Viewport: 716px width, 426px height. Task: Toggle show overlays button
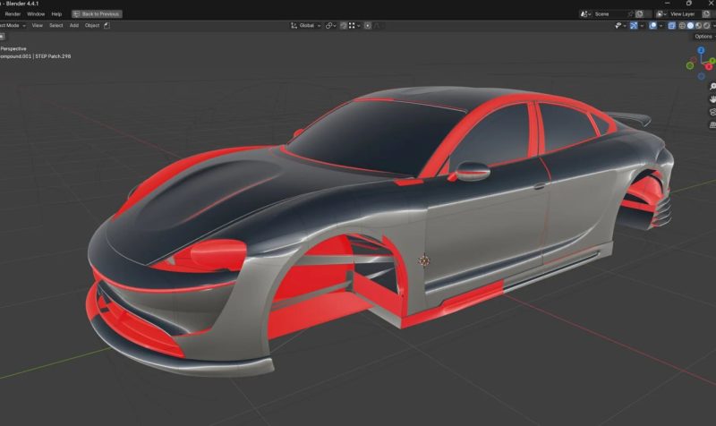click(x=654, y=26)
